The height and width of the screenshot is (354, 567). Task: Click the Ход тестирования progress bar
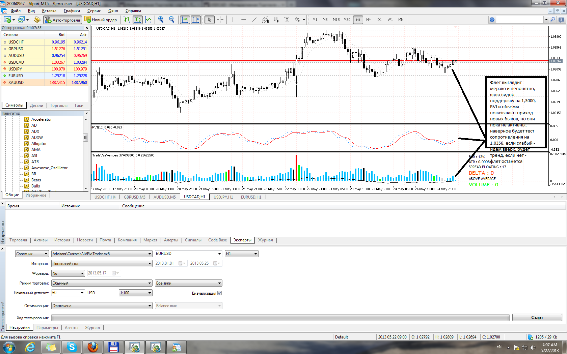click(x=280, y=318)
